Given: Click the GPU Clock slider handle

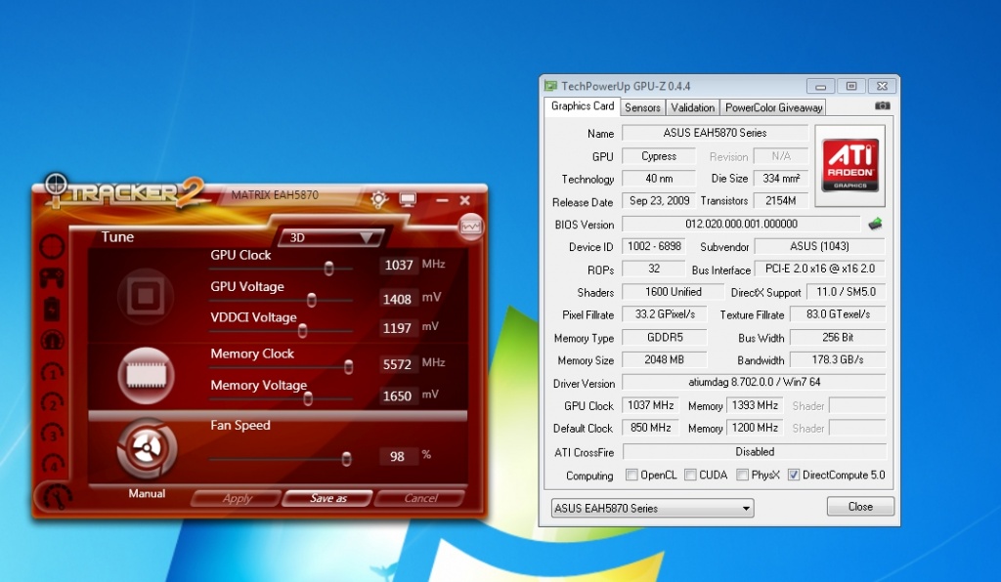Looking at the screenshot, I should [328, 269].
